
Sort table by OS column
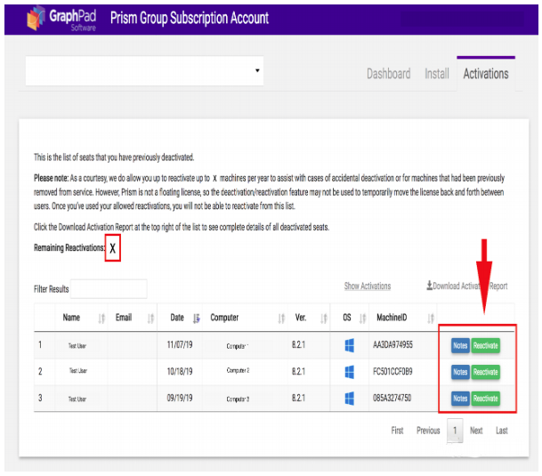click(350, 318)
